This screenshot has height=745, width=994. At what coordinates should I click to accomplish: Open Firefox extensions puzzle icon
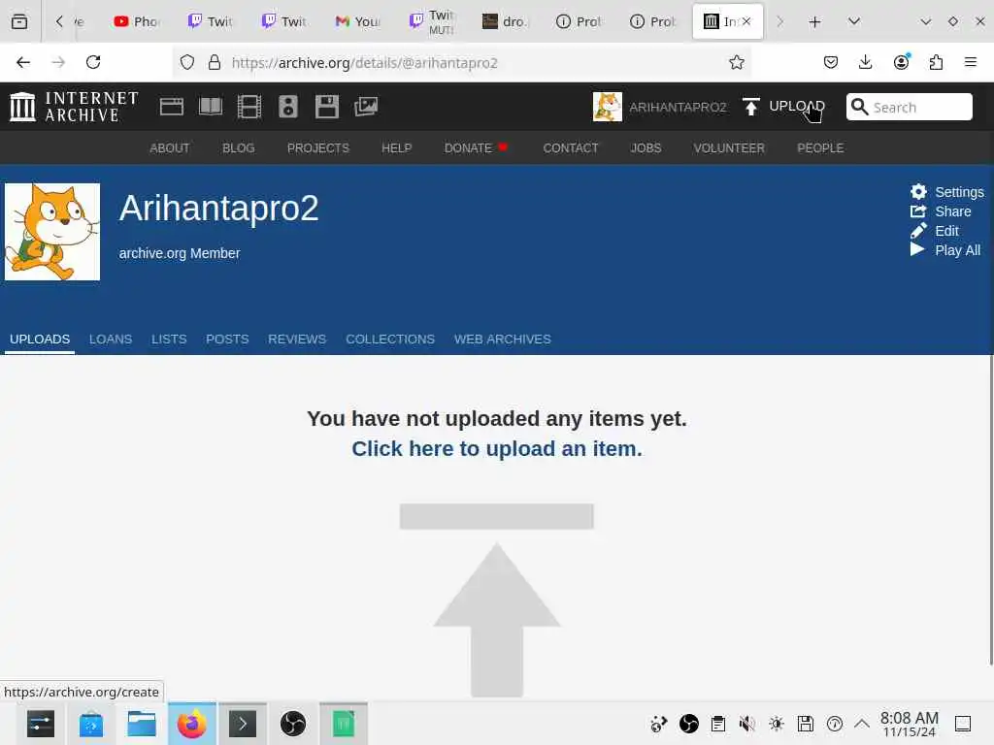pos(936,62)
